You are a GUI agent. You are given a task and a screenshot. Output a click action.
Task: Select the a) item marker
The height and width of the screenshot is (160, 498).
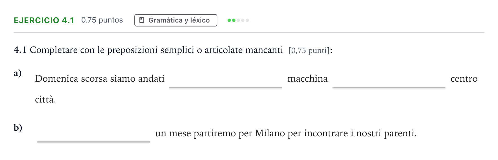tap(18, 73)
